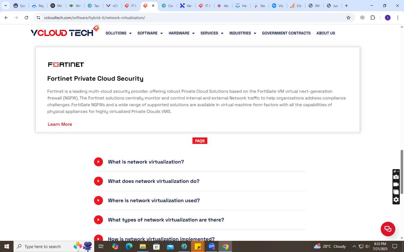Open Sticky Notes from the taskbar
The image size is (404, 252).
[198, 246]
